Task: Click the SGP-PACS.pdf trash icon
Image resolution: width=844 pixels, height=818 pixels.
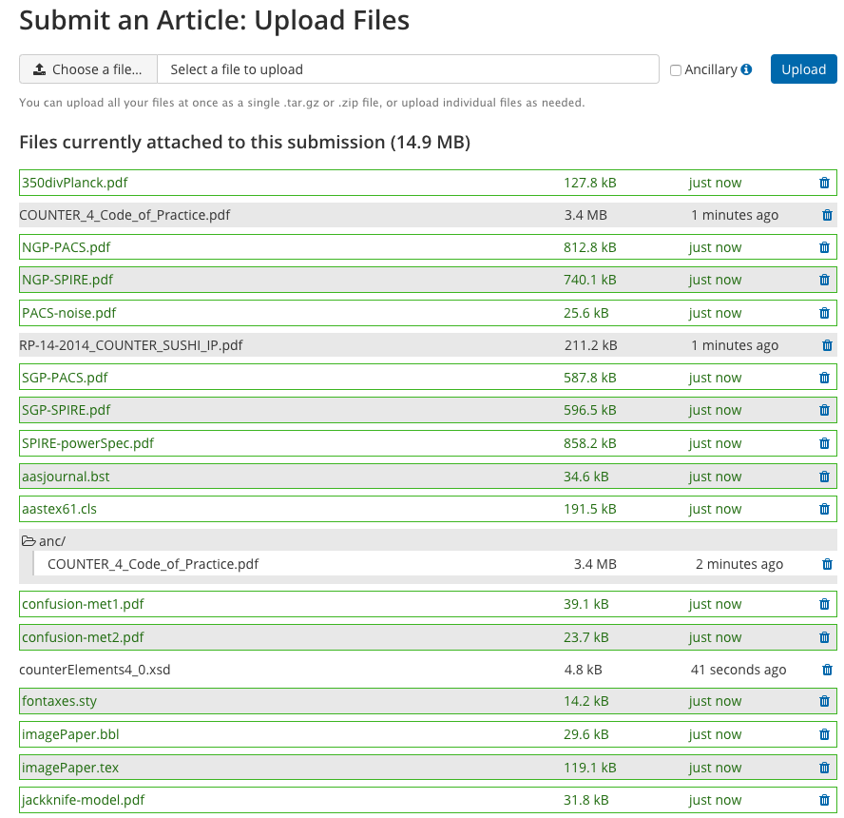Action: 824,378
